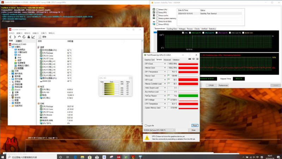The height and width of the screenshot is (159, 282).
Task: Collapse the computer node in the tree
Action: coord(10,47)
